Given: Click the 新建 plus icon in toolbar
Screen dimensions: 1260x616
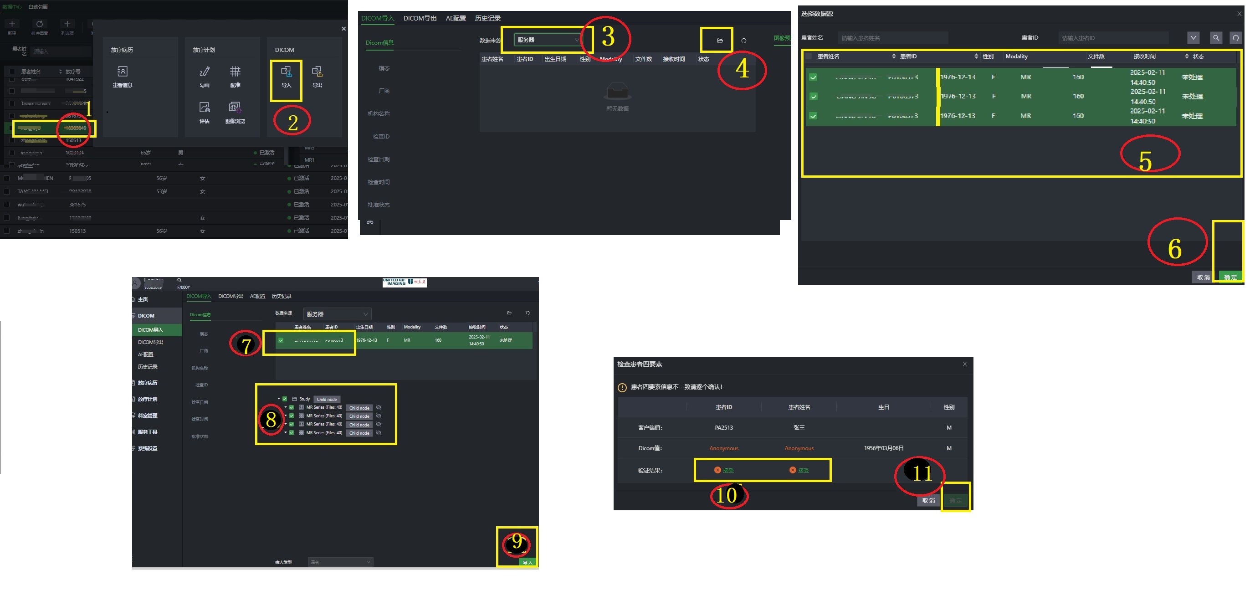Looking at the screenshot, I should (x=12, y=24).
